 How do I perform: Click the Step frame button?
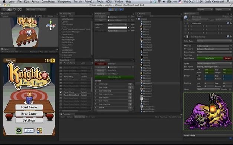121,10
